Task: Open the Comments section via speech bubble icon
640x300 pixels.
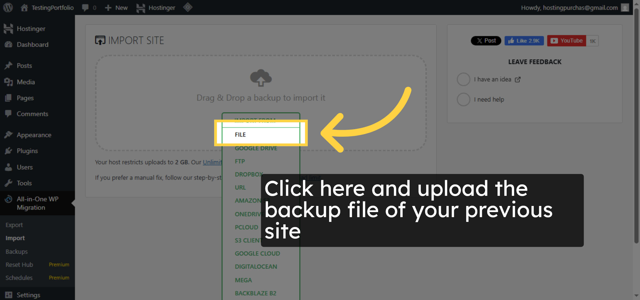Action: click(x=9, y=114)
